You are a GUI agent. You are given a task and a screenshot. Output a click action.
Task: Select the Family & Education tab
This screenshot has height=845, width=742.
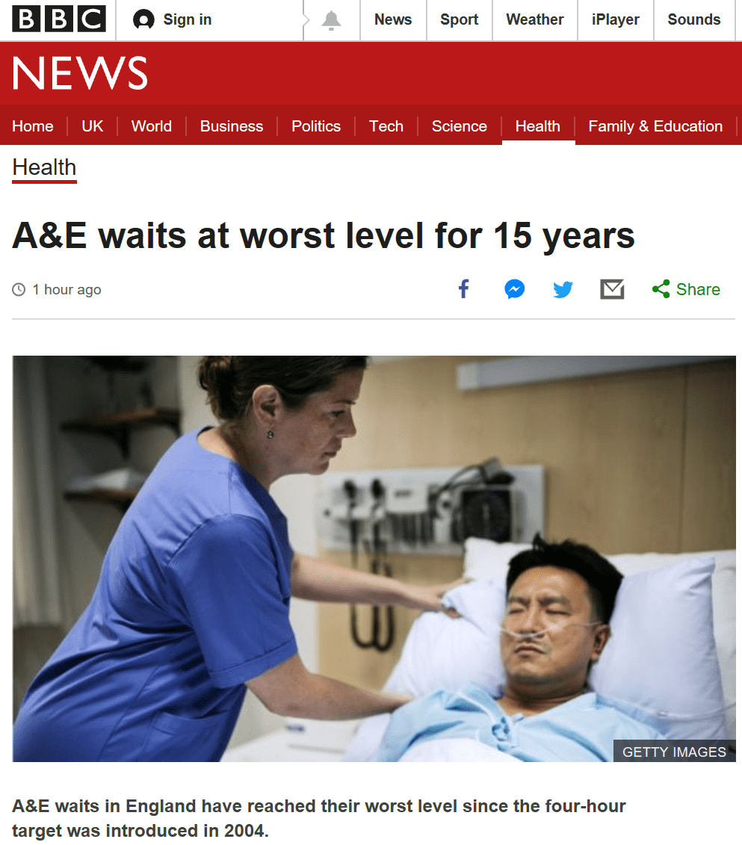(655, 126)
